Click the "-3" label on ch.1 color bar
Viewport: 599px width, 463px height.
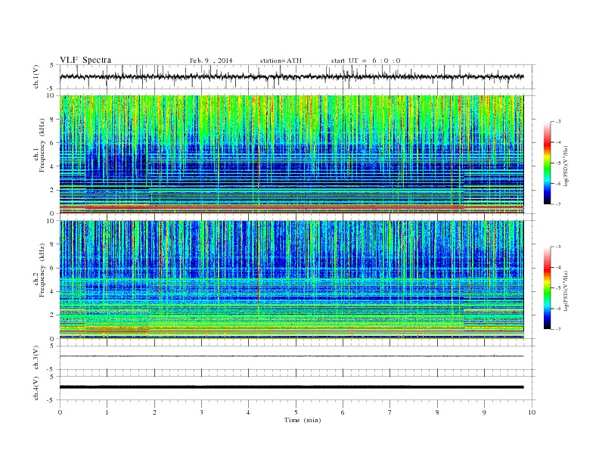point(557,122)
